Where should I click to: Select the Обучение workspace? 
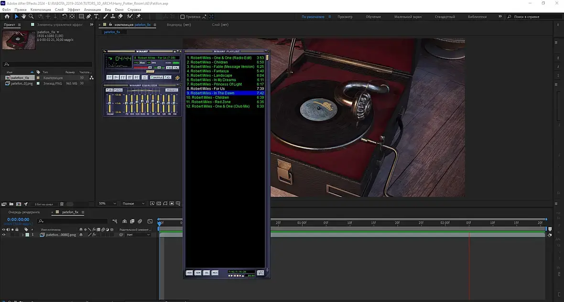[373, 17]
